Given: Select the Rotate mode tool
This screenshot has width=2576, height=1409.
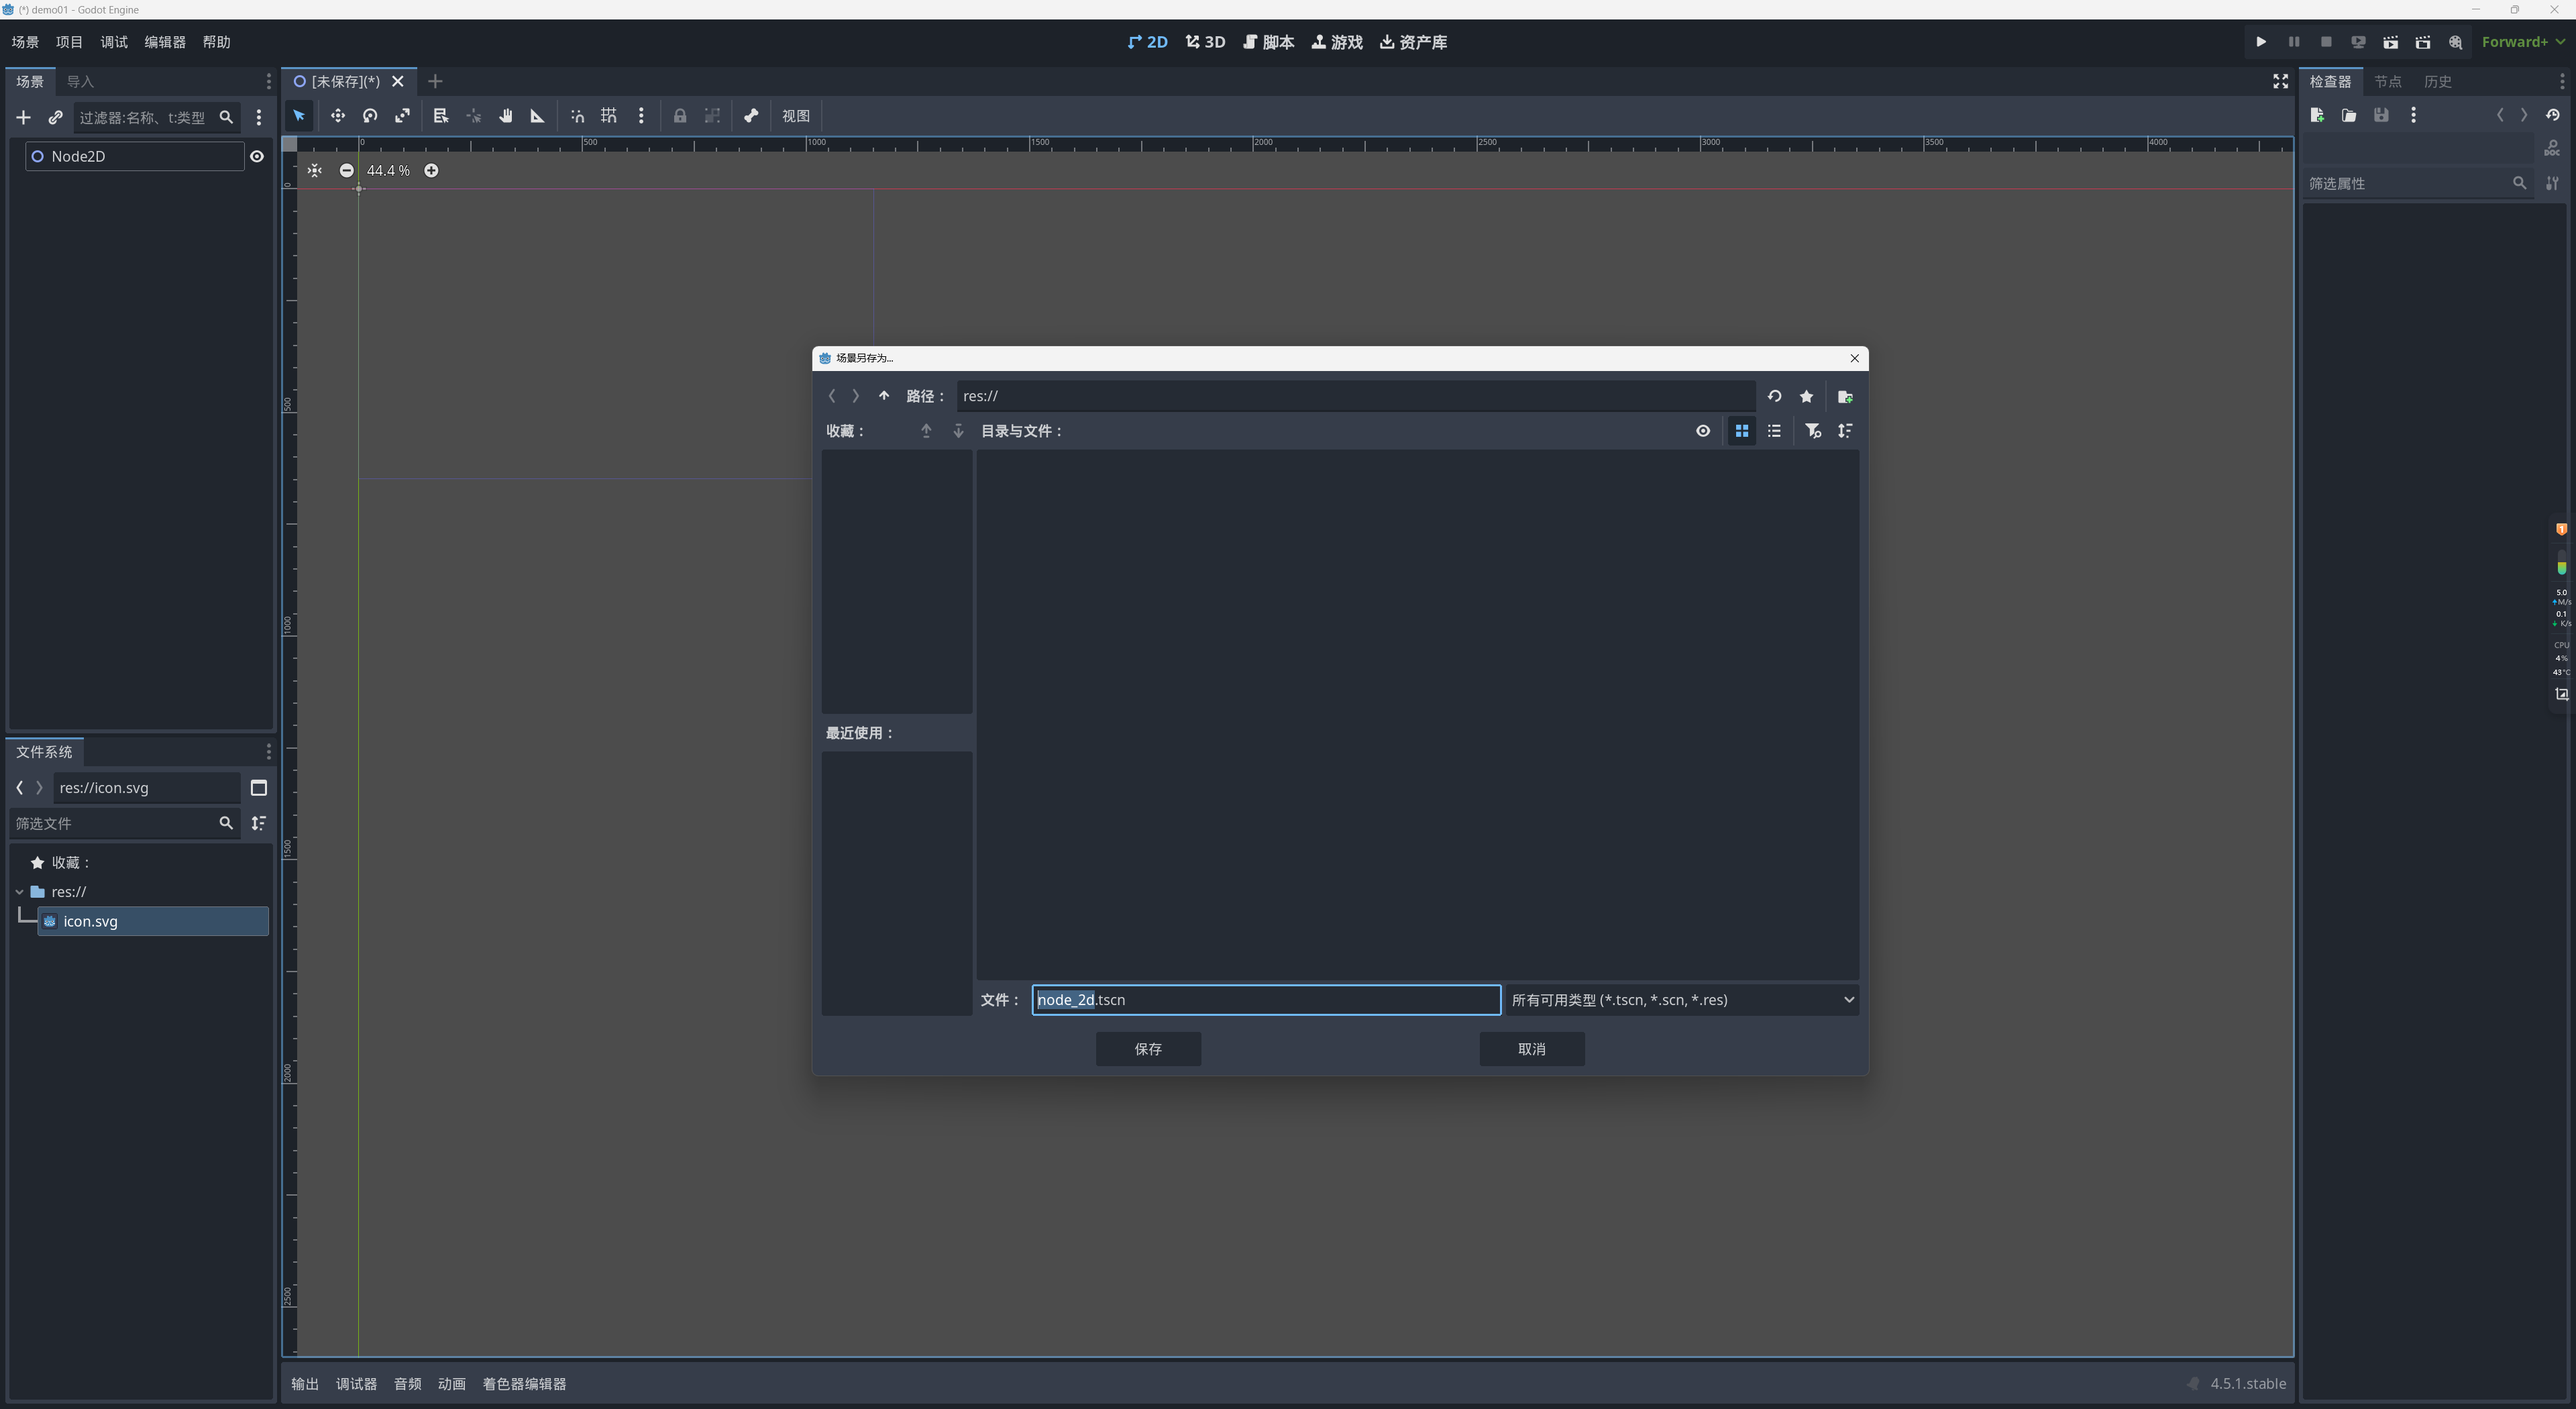Looking at the screenshot, I should (370, 116).
